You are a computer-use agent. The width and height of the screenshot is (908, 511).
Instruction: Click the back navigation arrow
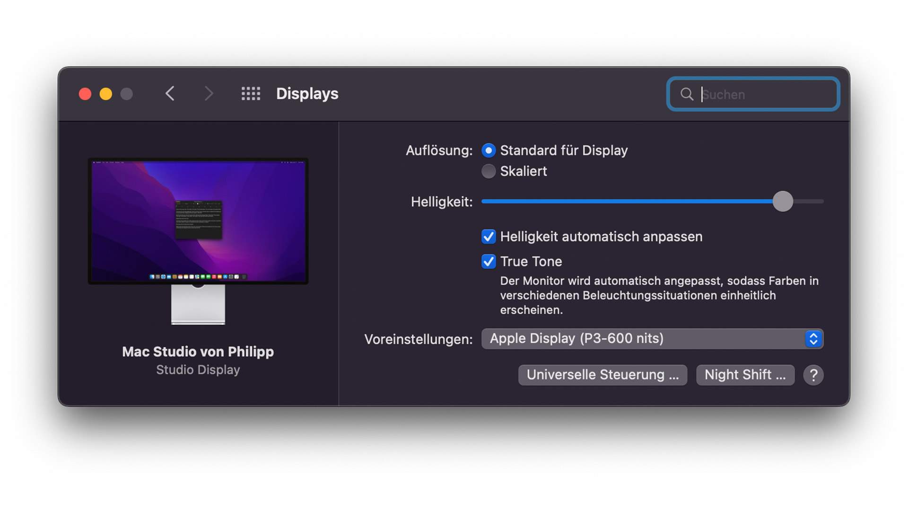(x=170, y=94)
